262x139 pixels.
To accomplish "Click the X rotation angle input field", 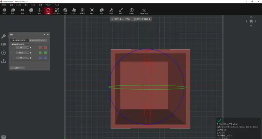I will click(21, 48).
